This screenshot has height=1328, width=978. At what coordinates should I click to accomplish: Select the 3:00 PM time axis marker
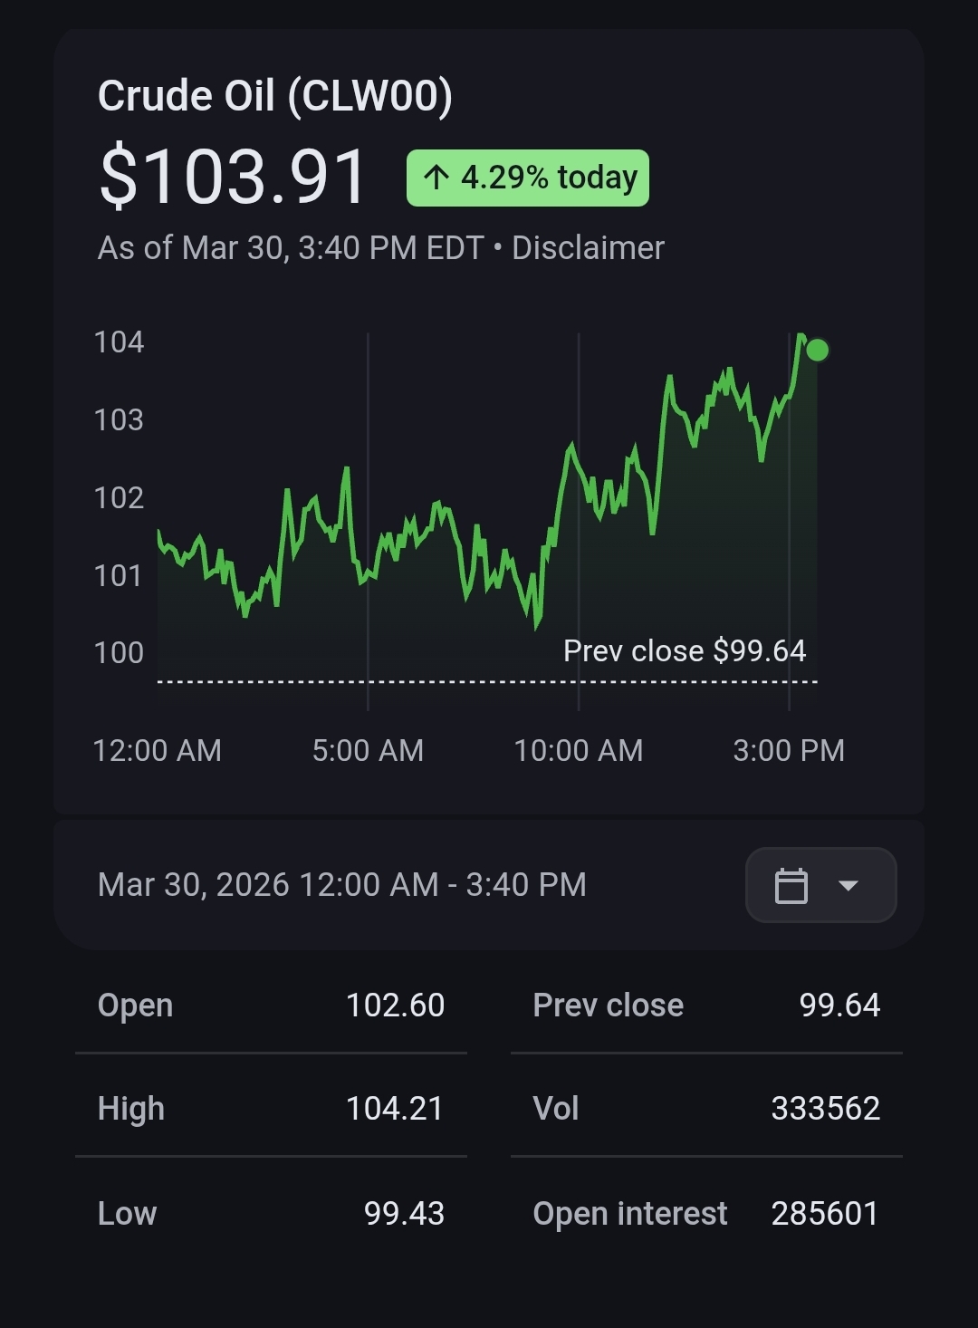pyautogui.click(x=788, y=750)
